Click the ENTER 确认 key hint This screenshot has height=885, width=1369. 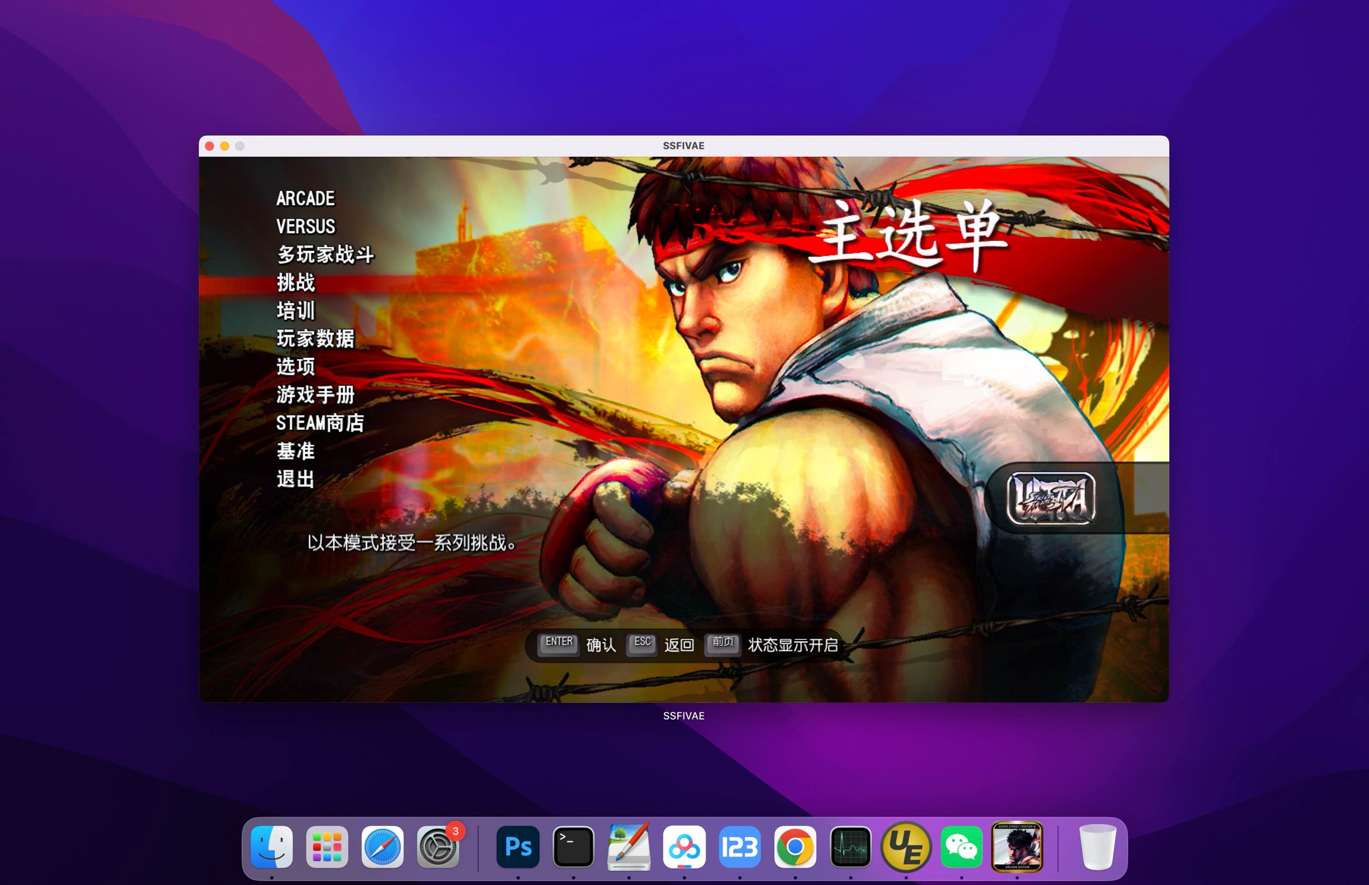577,645
